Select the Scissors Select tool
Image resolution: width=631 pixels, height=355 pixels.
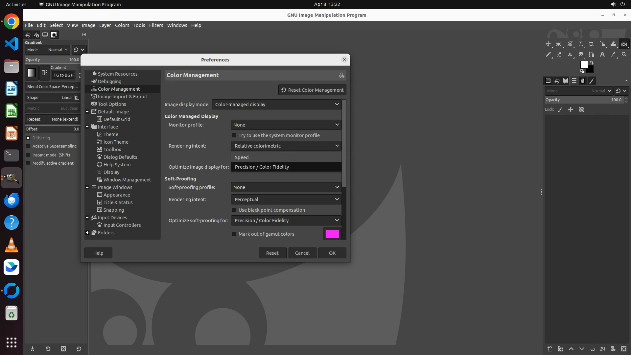[x=570, y=44]
